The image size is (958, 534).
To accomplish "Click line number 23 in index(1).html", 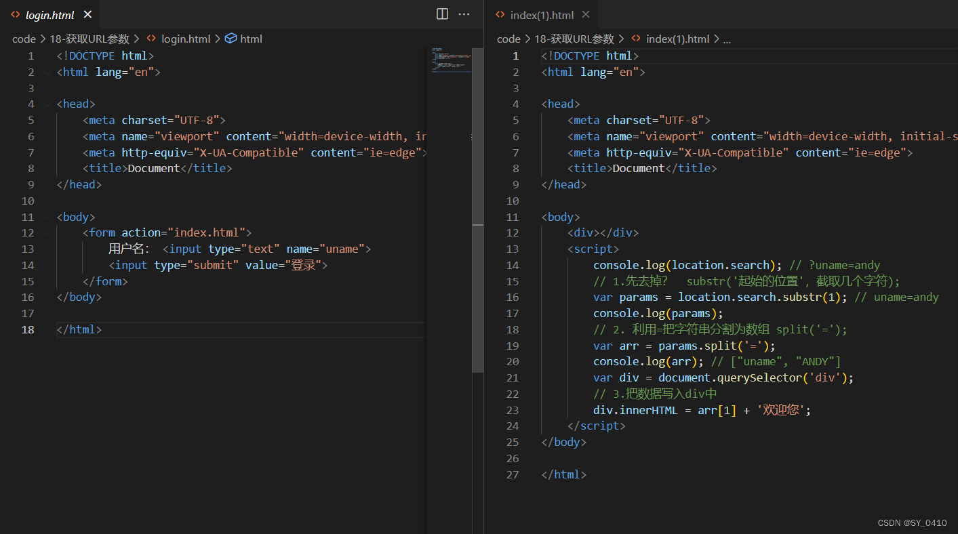I will (x=513, y=410).
